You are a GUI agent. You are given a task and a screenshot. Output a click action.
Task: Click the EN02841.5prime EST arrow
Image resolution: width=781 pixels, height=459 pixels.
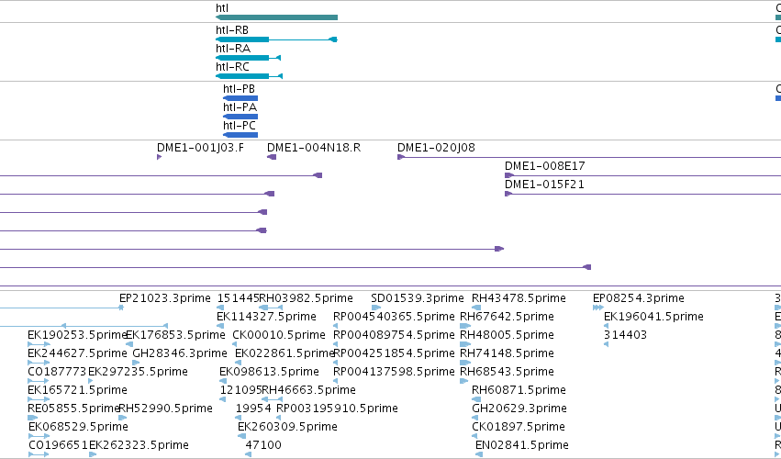479,454
